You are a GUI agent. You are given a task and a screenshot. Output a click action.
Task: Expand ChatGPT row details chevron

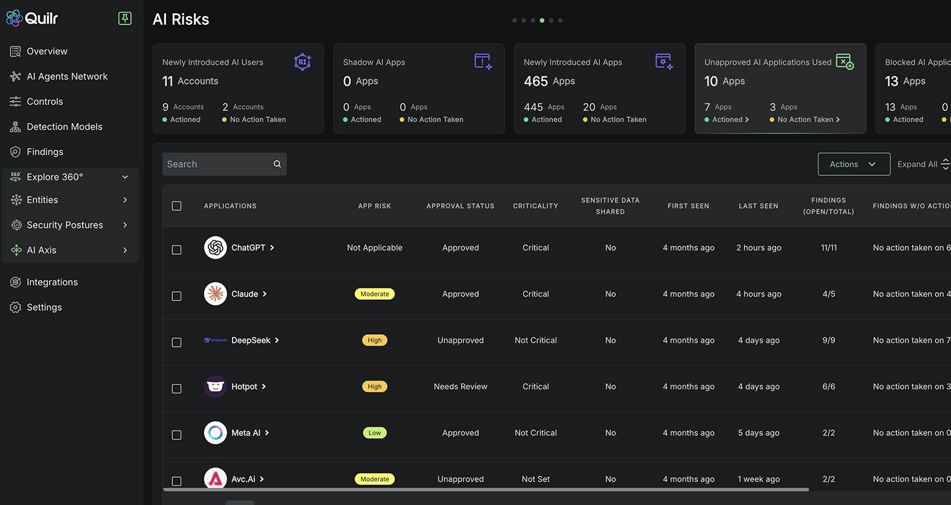click(x=272, y=248)
